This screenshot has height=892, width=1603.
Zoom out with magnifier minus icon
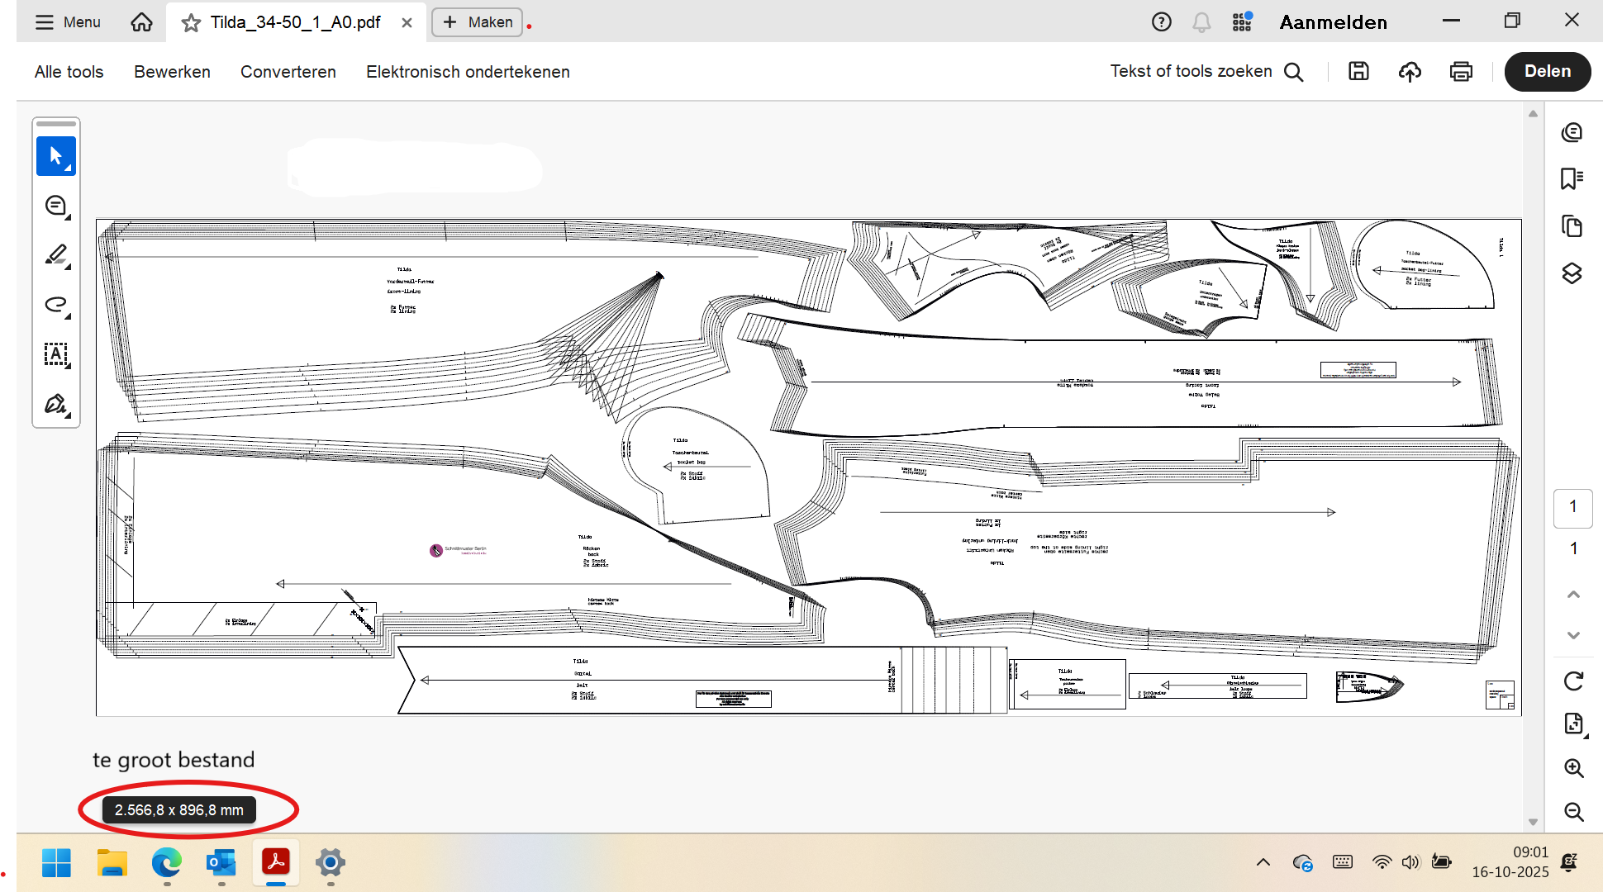(1573, 812)
